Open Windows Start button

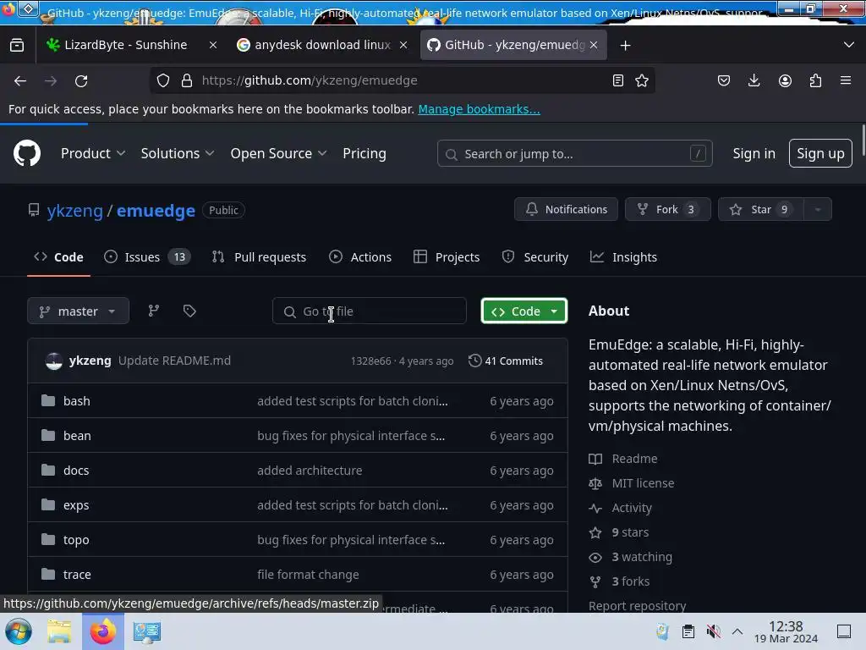pos(19,631)
